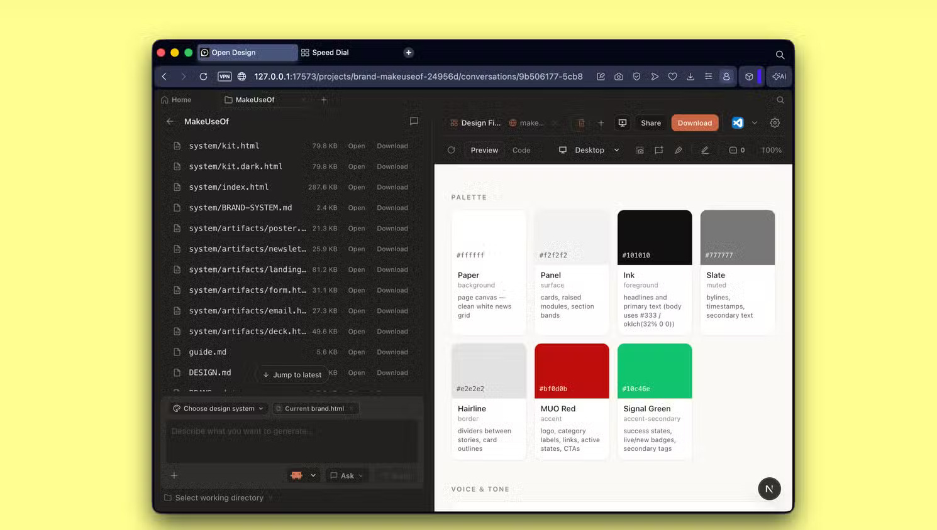Screen dimensions: 937x530
Task: Click the presentation mode icon left of Share
Action: pyautogui.click(x=622, y=123)
